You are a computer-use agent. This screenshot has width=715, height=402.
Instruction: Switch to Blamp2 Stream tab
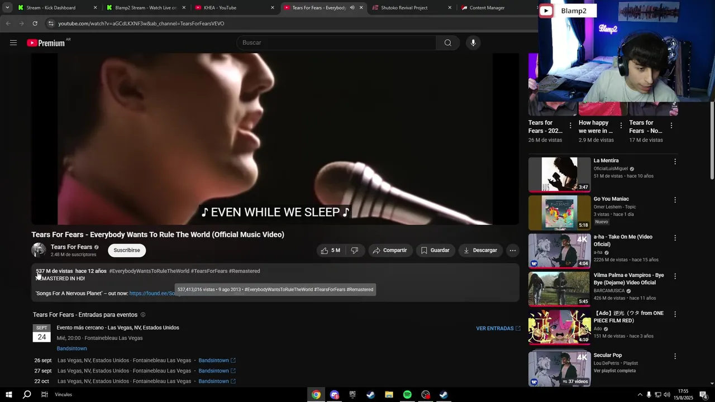pos(146,8)
